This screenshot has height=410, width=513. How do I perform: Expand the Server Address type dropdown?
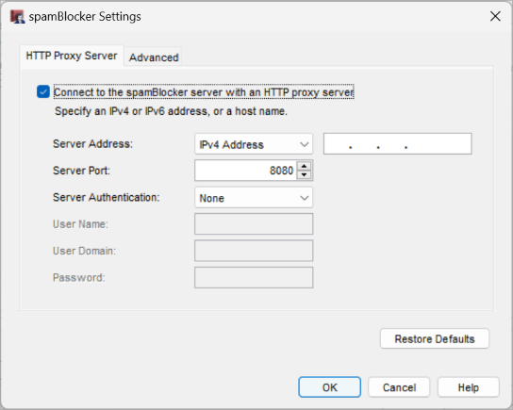254,144
